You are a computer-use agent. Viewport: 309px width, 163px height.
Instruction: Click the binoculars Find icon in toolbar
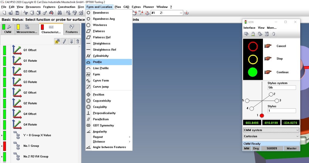tap(59, 13)
